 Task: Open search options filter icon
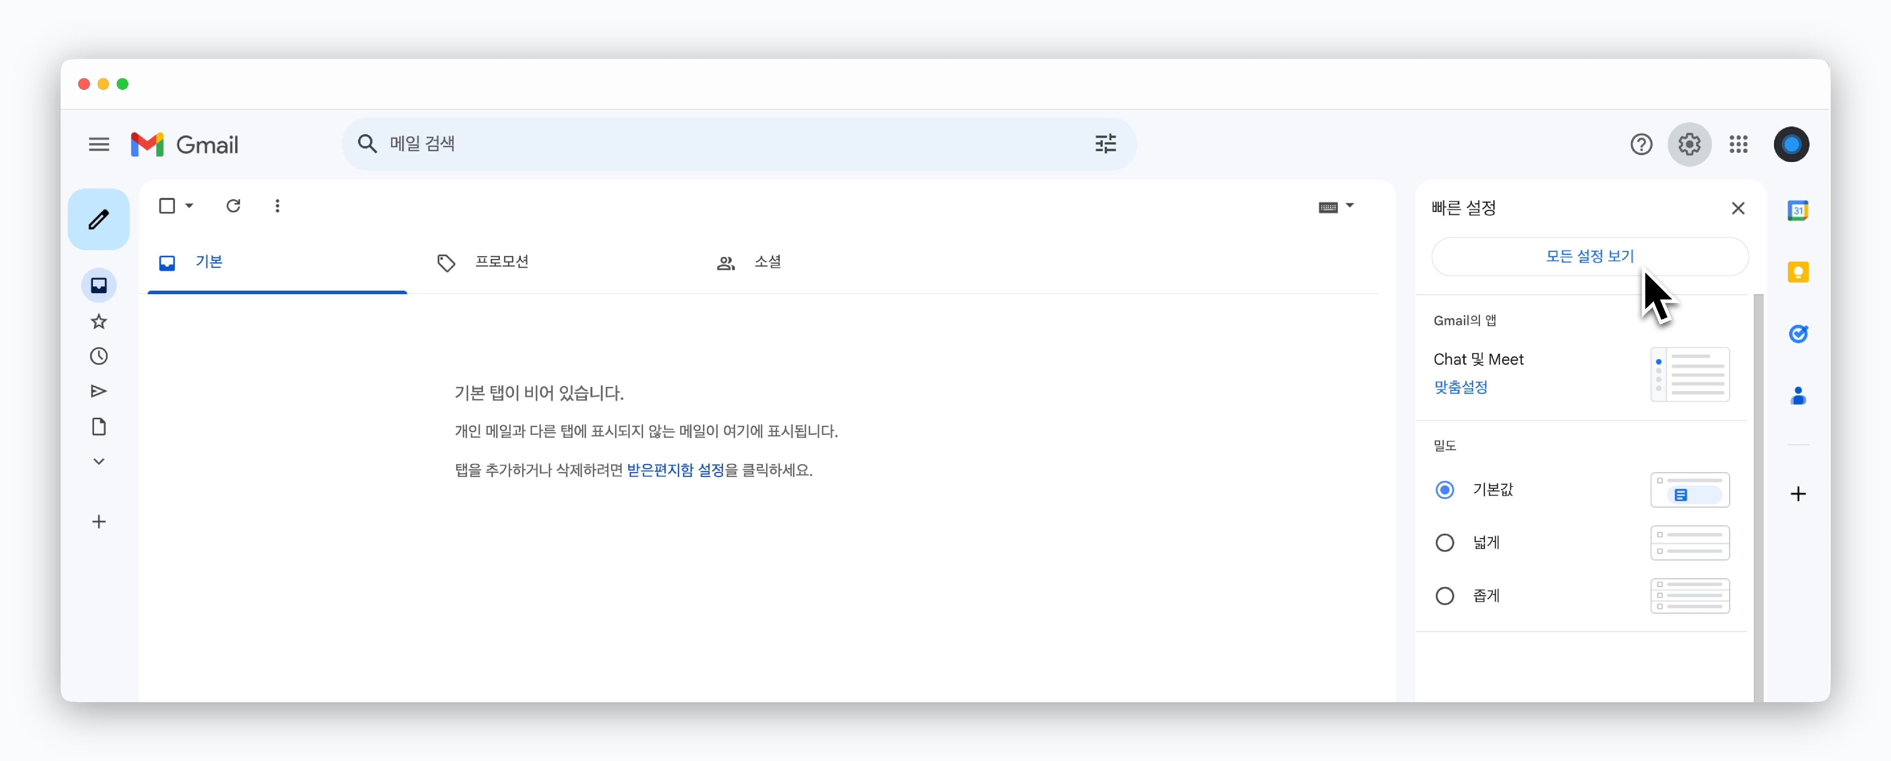(x=1105, y=144)
